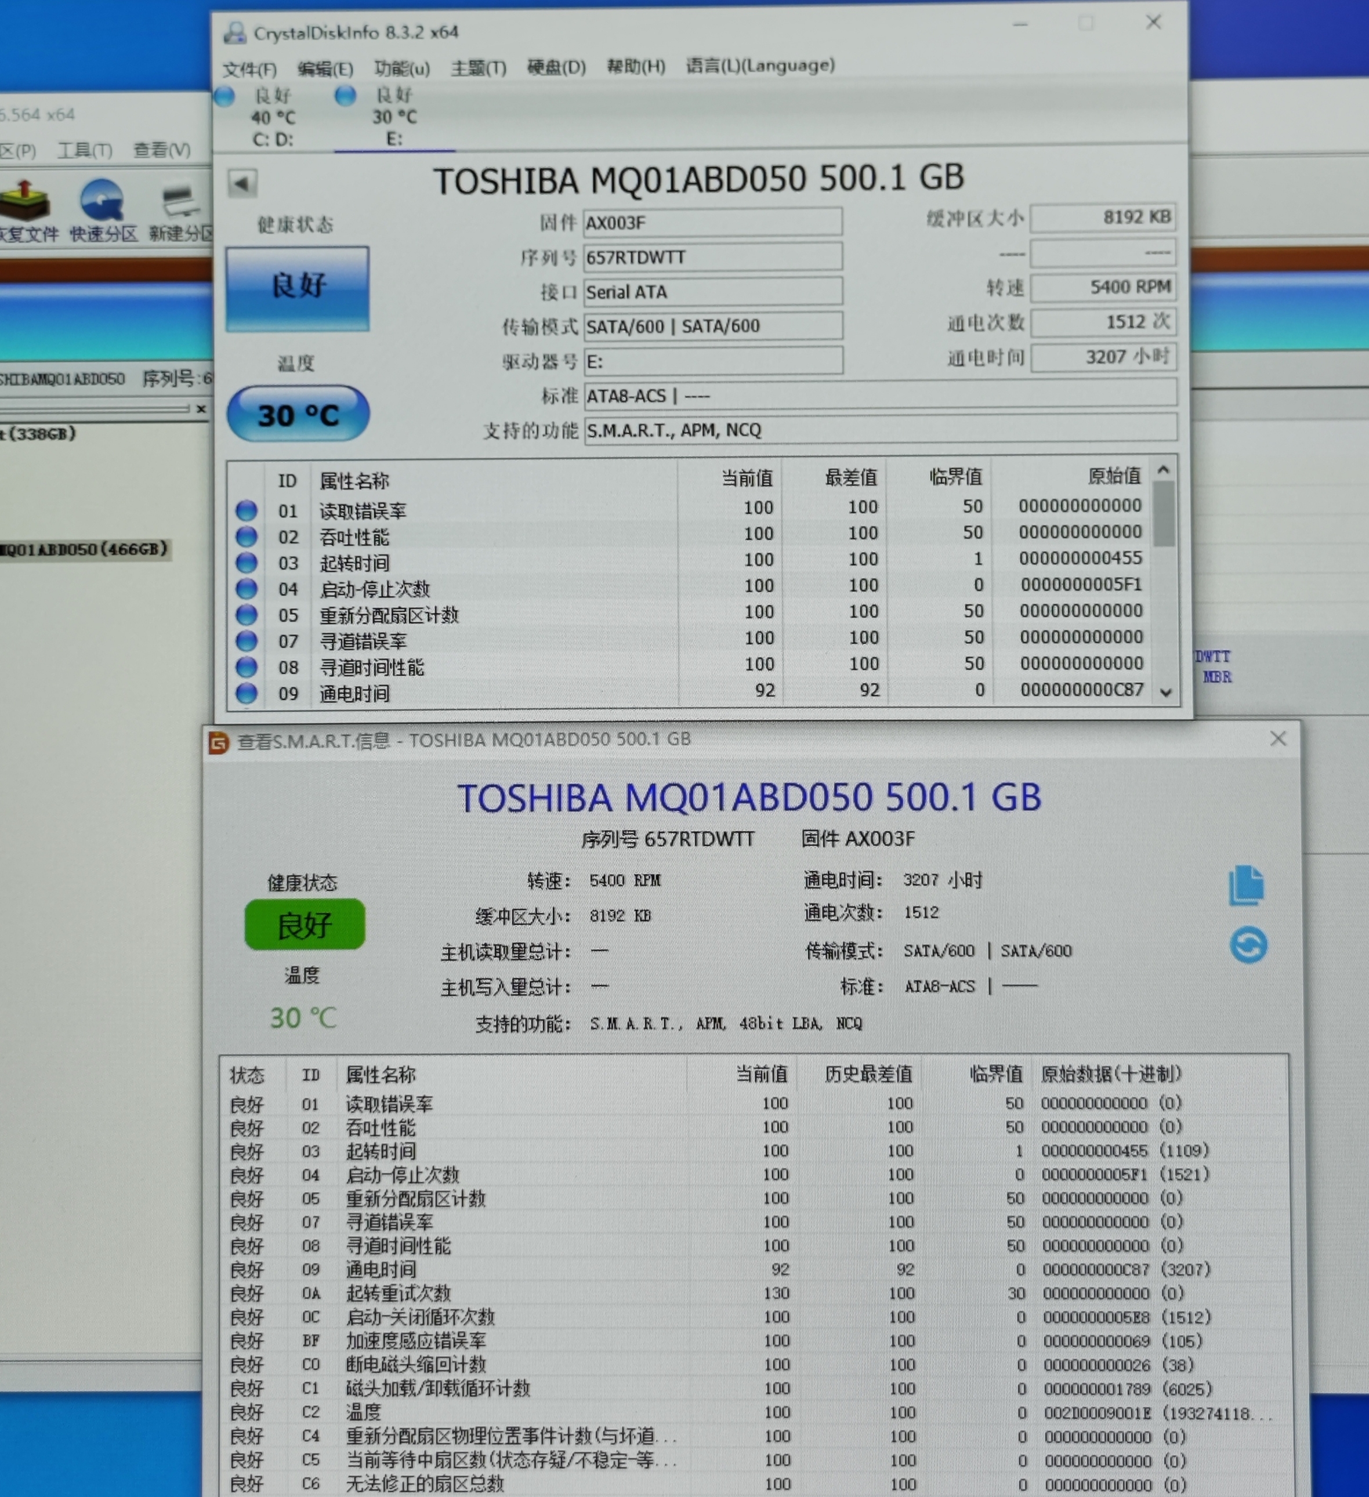Screen dimensions: 1369x1497
Task: Click the CrystalDiskInfo title bar app icon
Action: click(235, 32)
